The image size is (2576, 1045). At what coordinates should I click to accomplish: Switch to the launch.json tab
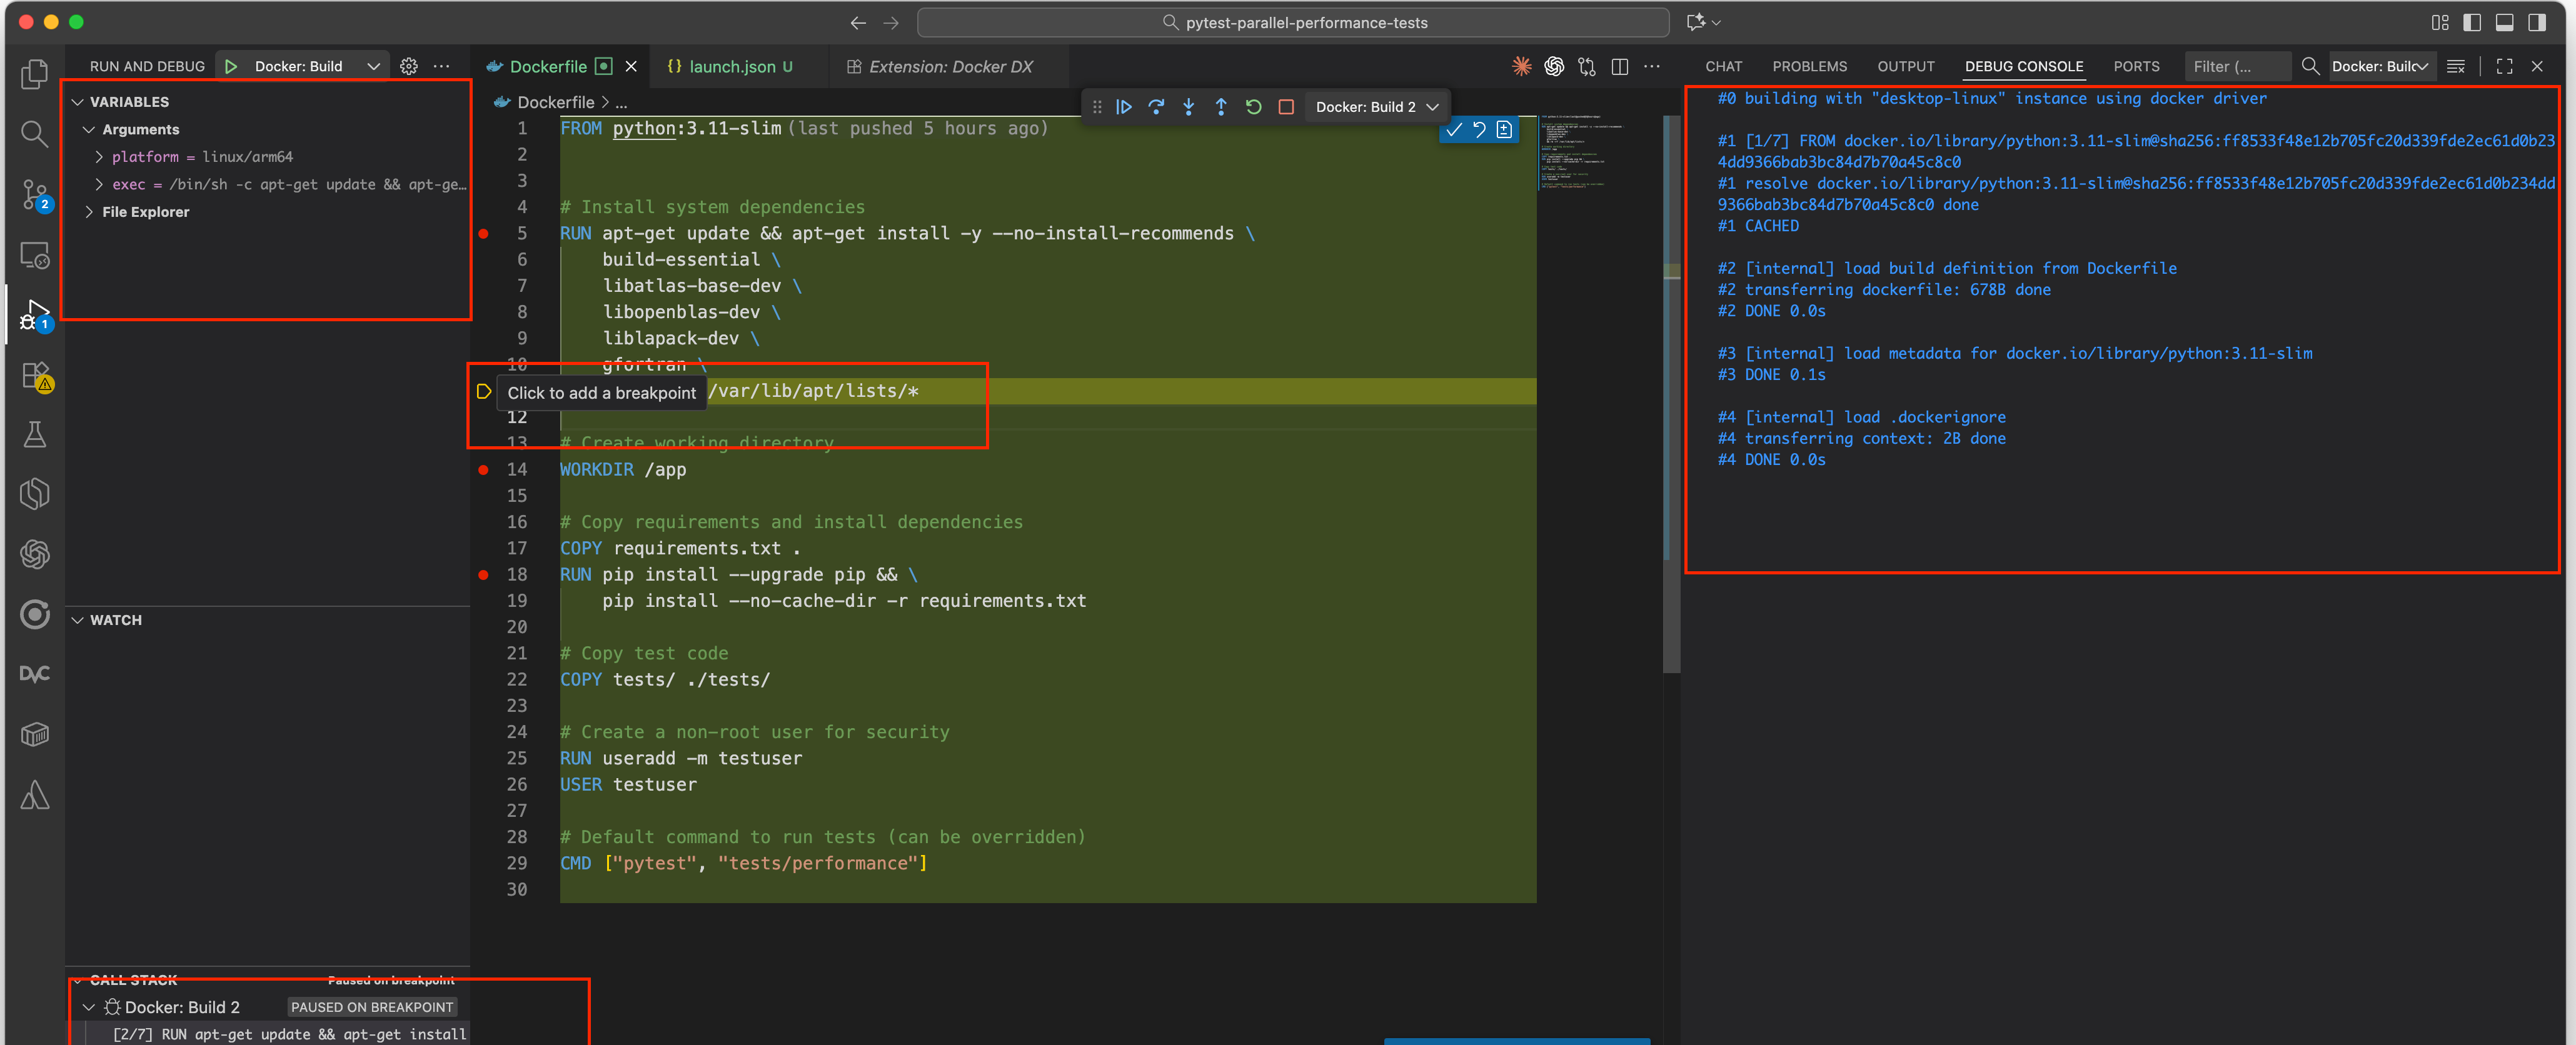click(731, 66)
